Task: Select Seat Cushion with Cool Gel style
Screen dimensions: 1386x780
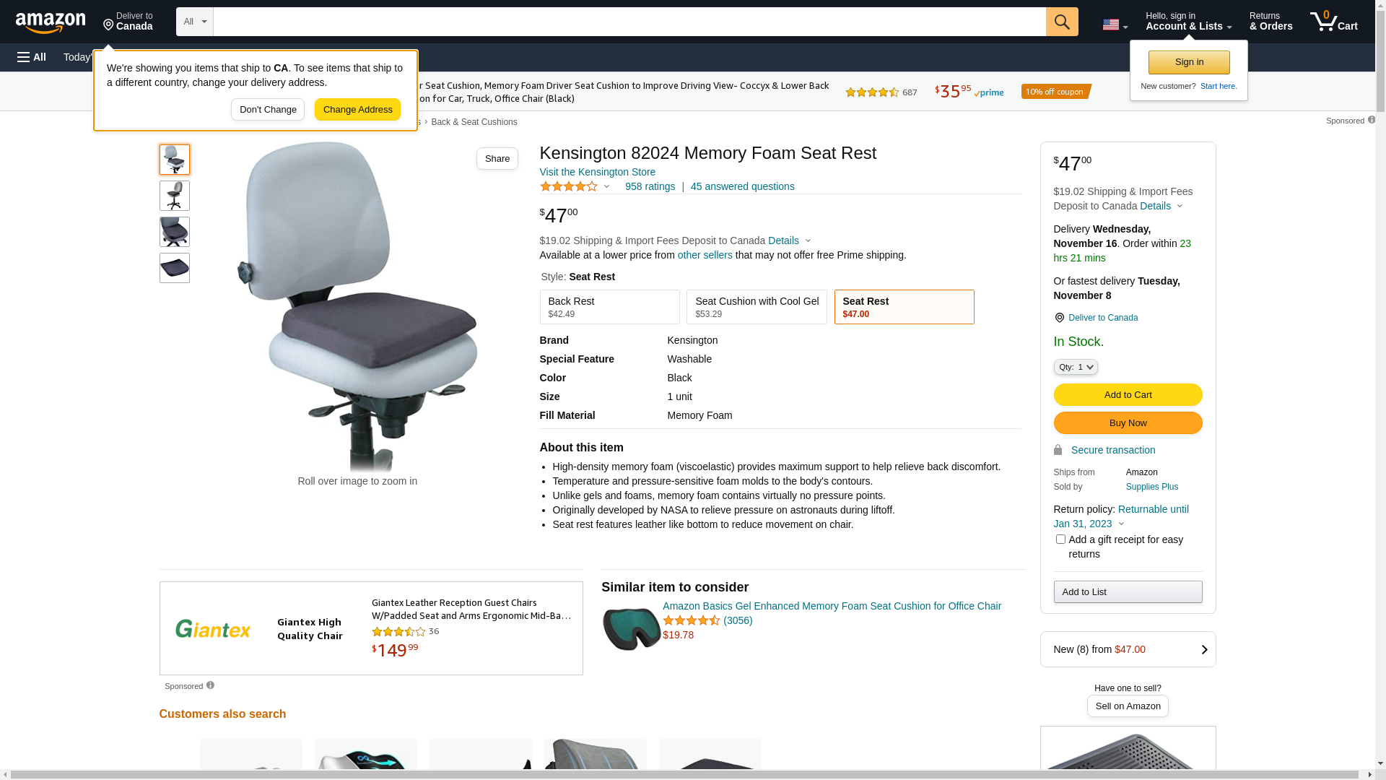Action: [x=756, y=307]
